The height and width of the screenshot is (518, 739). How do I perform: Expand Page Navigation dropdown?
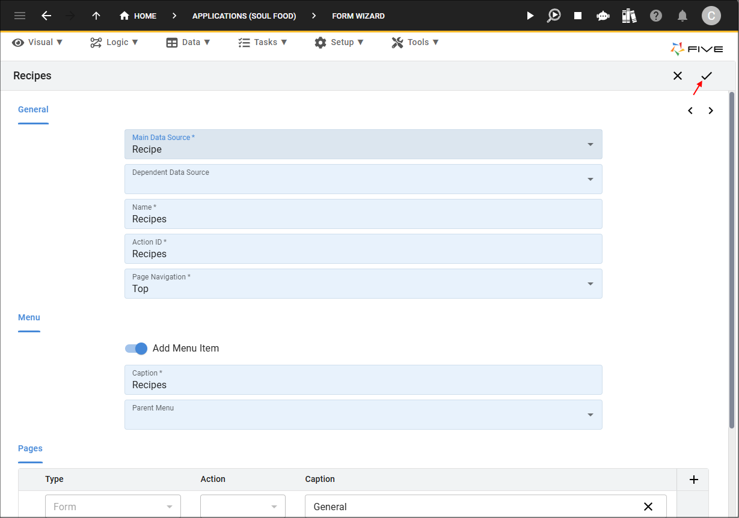tap(590, 284)
